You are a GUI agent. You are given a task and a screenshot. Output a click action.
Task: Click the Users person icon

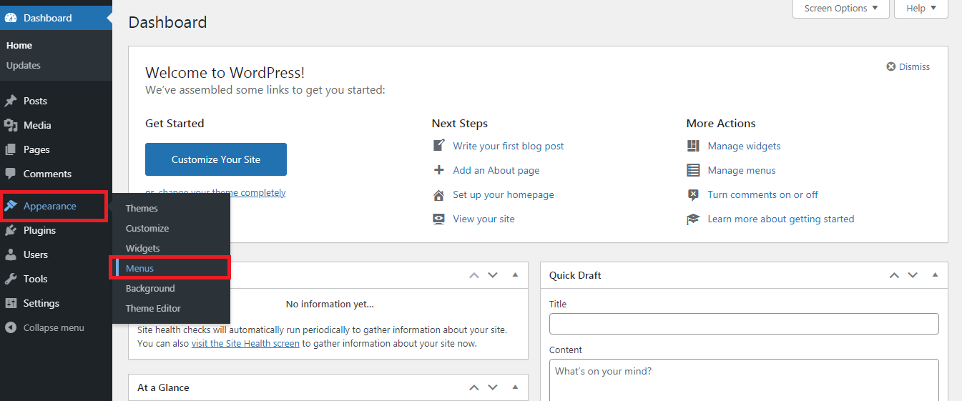pyautogui.click(x=11, y=254)
